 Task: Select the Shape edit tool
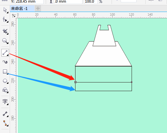tap(5, 20)
